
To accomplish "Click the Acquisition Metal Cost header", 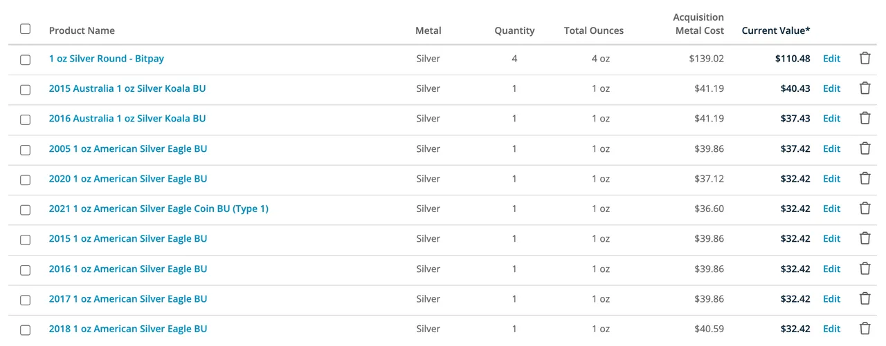I will [x=698, y=23].
